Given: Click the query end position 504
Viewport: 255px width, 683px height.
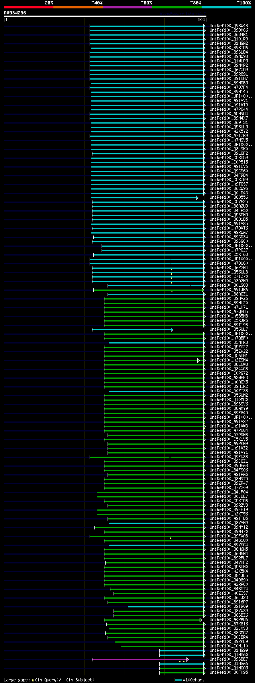Looking at the screenshot, I should pyautogui.click(x=201, y=20).
